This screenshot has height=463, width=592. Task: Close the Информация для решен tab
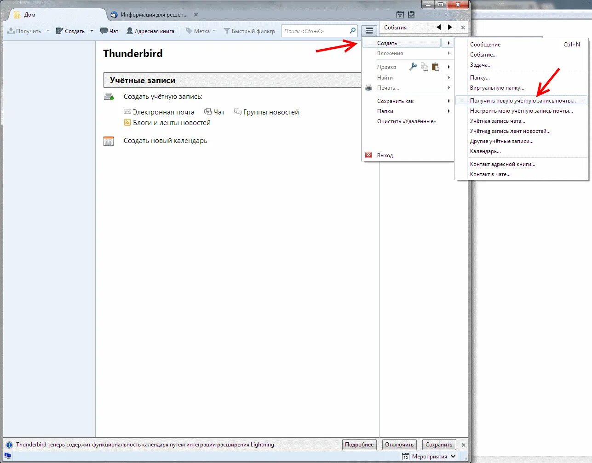(x=196, y=15)
